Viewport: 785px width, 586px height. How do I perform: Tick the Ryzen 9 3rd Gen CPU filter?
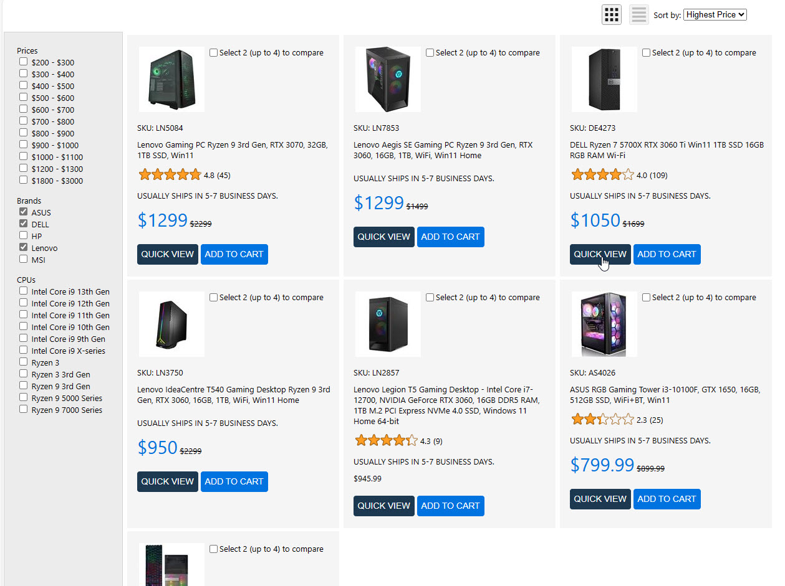[x=23, y=385]
